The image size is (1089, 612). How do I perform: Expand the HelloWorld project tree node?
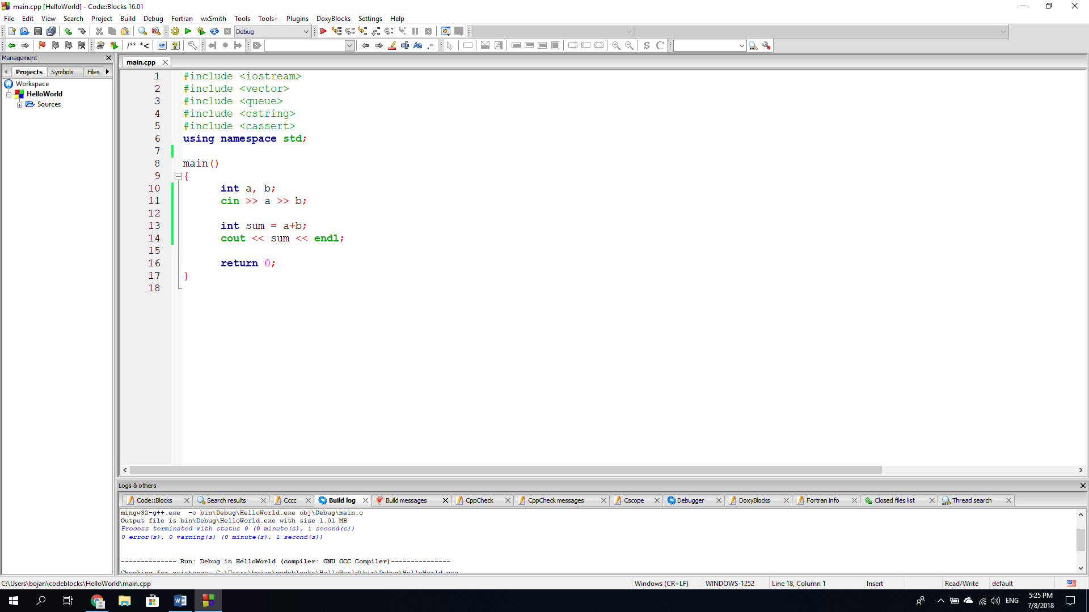tap(9, 94)
